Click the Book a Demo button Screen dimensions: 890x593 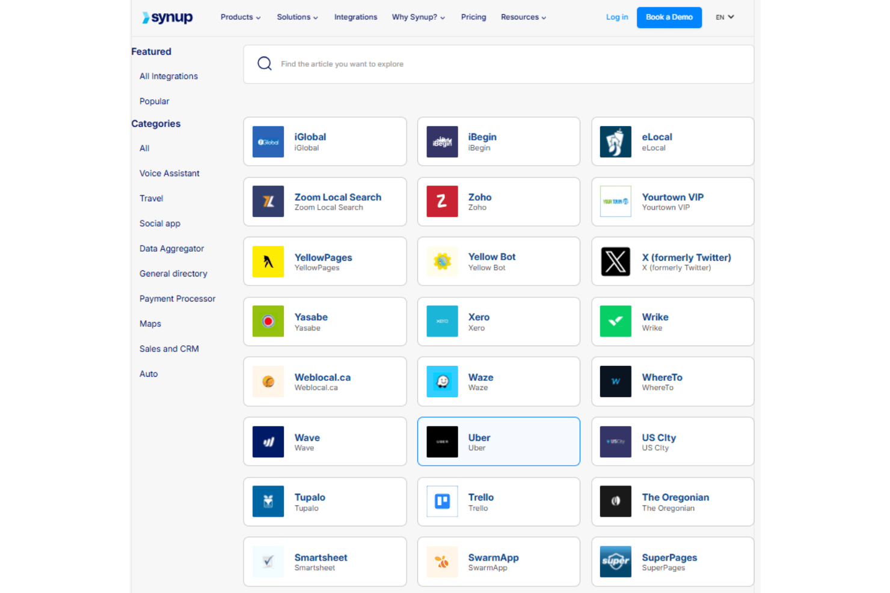tap(669, 17)
